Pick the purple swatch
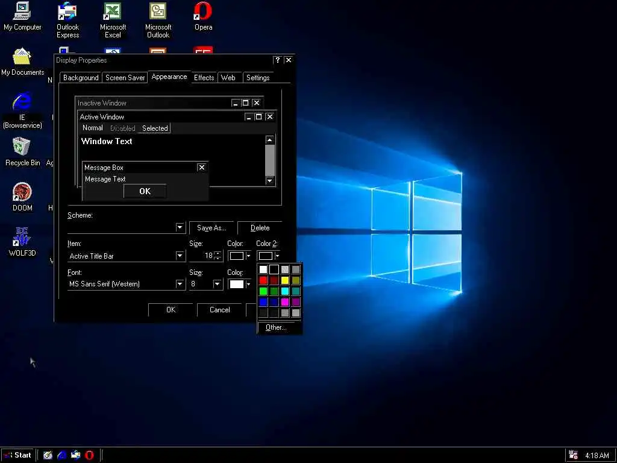 296,302
